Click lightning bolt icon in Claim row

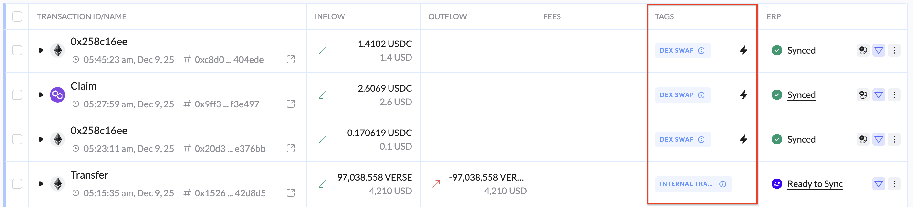[x=743, y=95]
